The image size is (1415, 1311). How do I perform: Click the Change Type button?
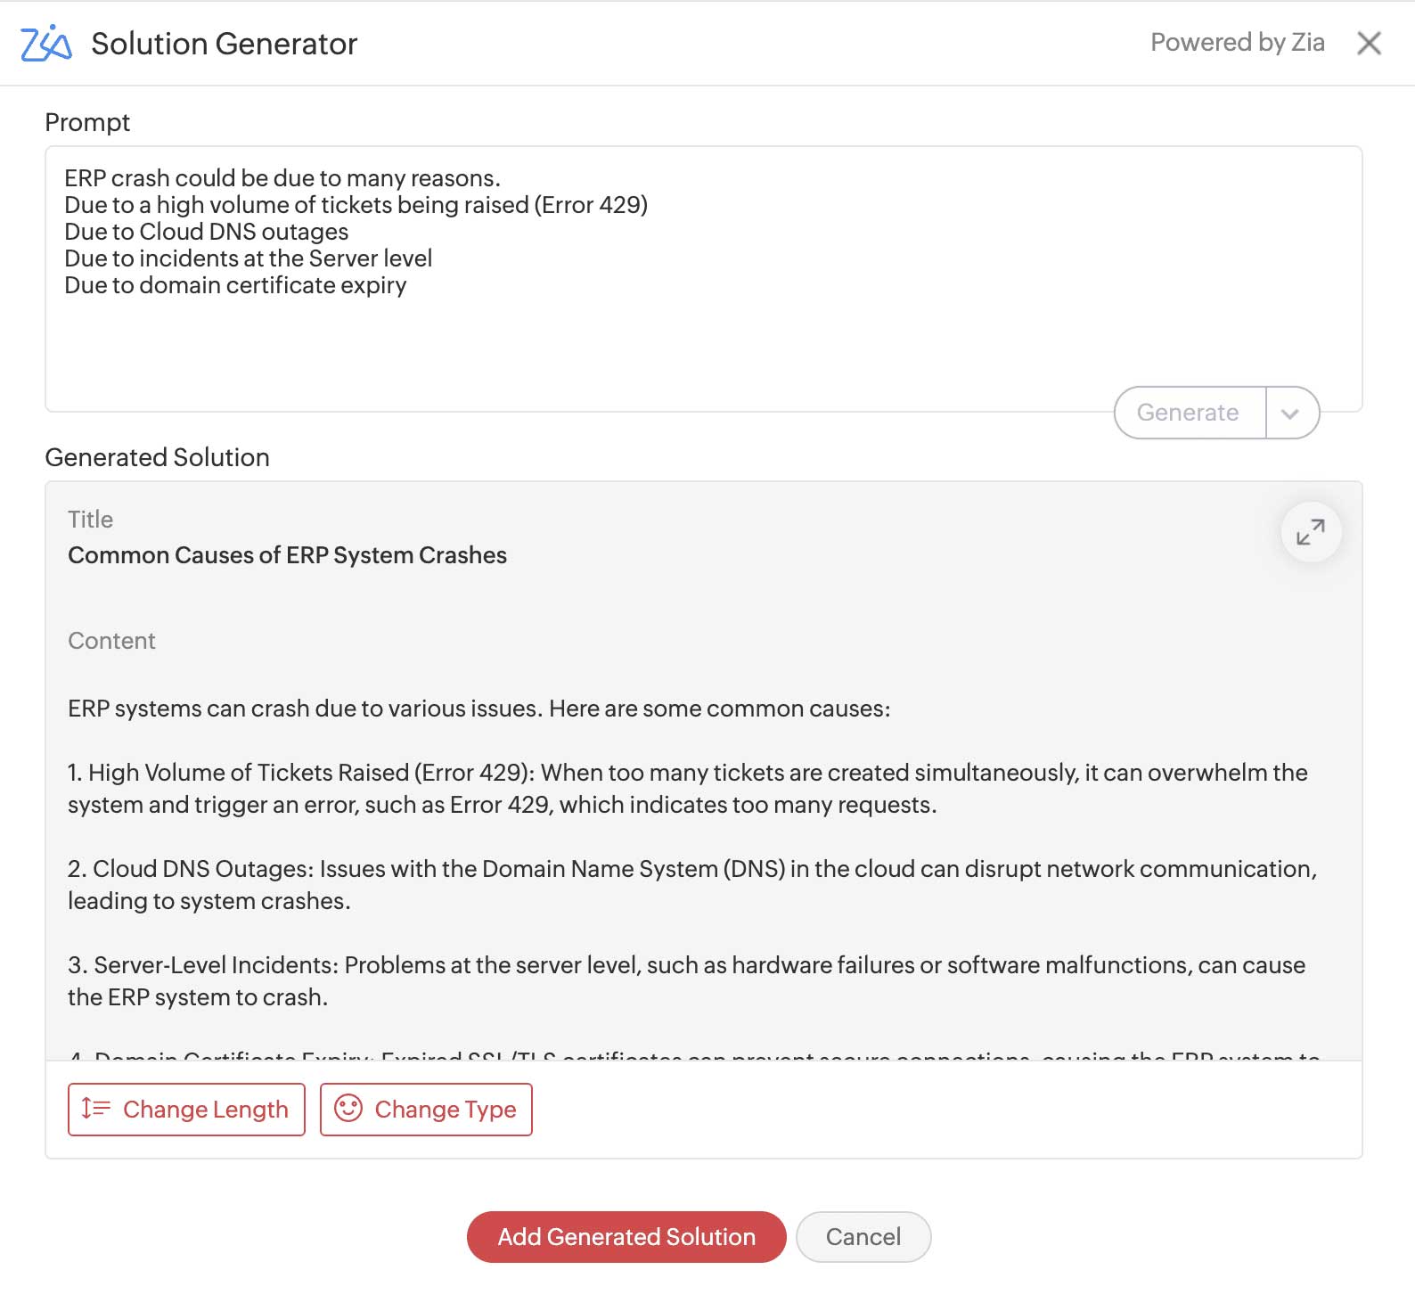point(426,1110)
